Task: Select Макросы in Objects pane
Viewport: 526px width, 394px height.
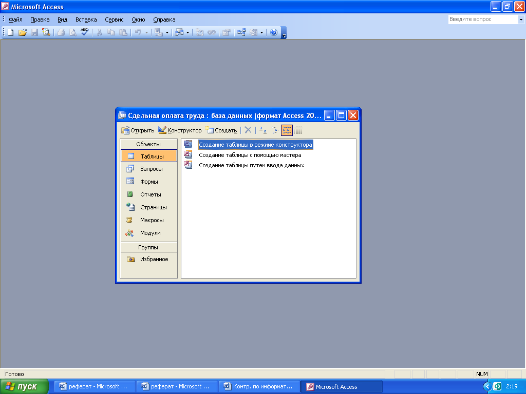Action: [148, 220]
